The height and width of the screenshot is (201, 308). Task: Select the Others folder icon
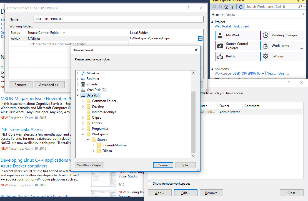88,123
